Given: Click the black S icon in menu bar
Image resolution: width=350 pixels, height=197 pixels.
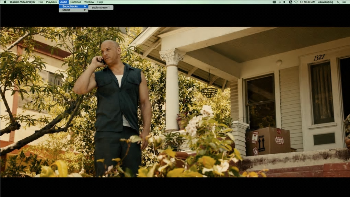Looking at the screenshot, I should (x=291, y=2).
